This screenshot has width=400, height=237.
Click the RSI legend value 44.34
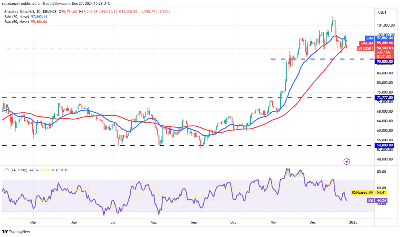(x=33, y=170)
